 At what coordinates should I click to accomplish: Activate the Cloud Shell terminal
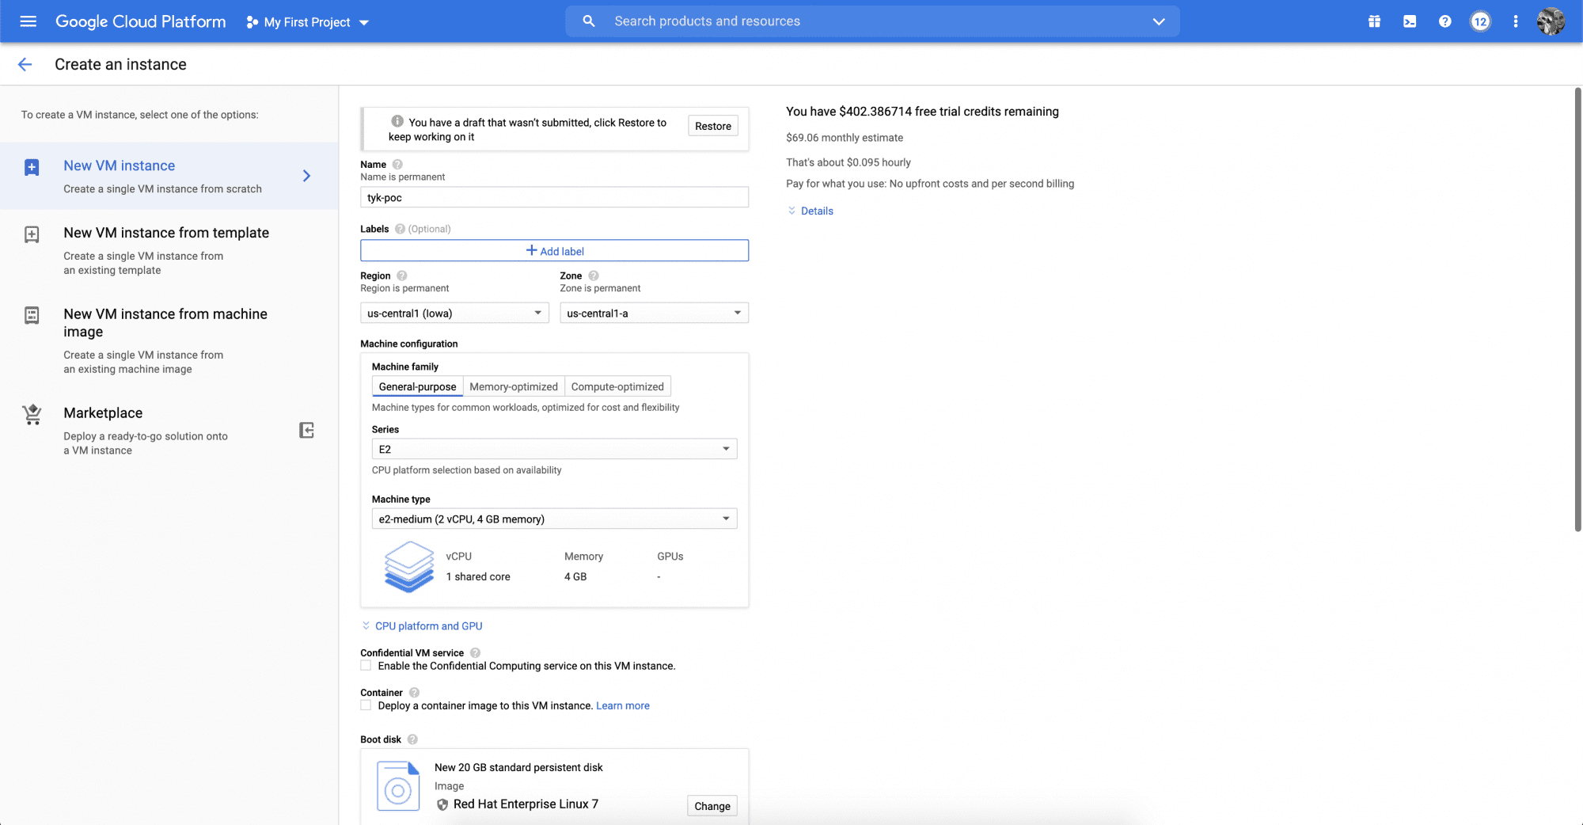pyautogui.click(x=1410, y=21)
